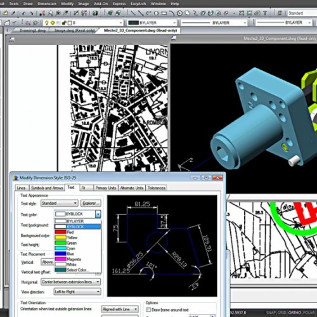Undo the last action

[23, 13]
